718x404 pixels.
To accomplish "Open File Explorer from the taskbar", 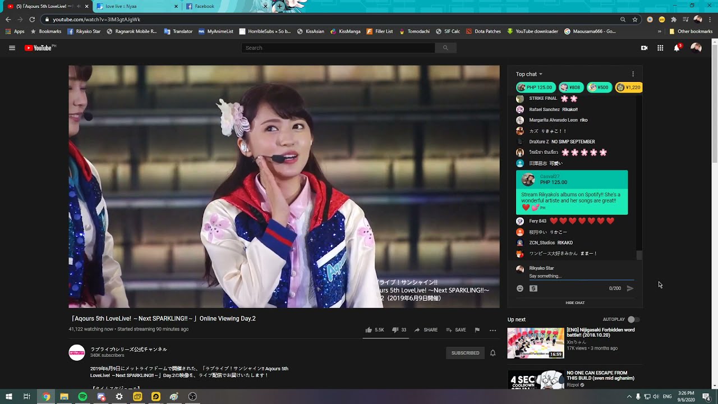I will [64, 397].
